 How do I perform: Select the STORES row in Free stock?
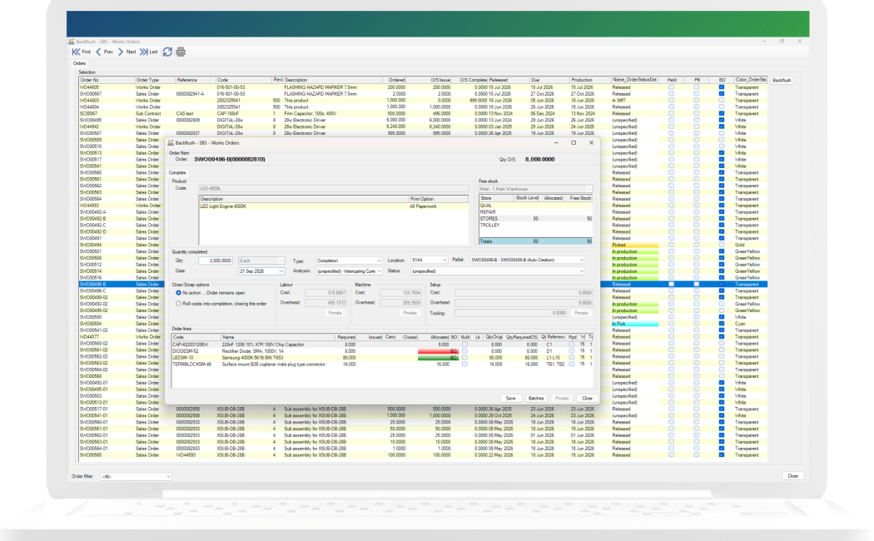click(535, 219)
